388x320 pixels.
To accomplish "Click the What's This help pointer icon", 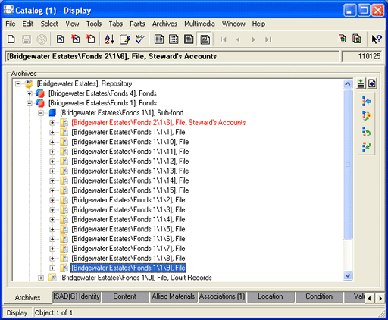I will 377,39.
